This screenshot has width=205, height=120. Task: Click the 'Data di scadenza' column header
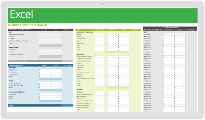coord(100,30)
